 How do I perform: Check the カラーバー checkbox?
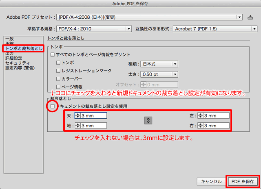point(58,79)
